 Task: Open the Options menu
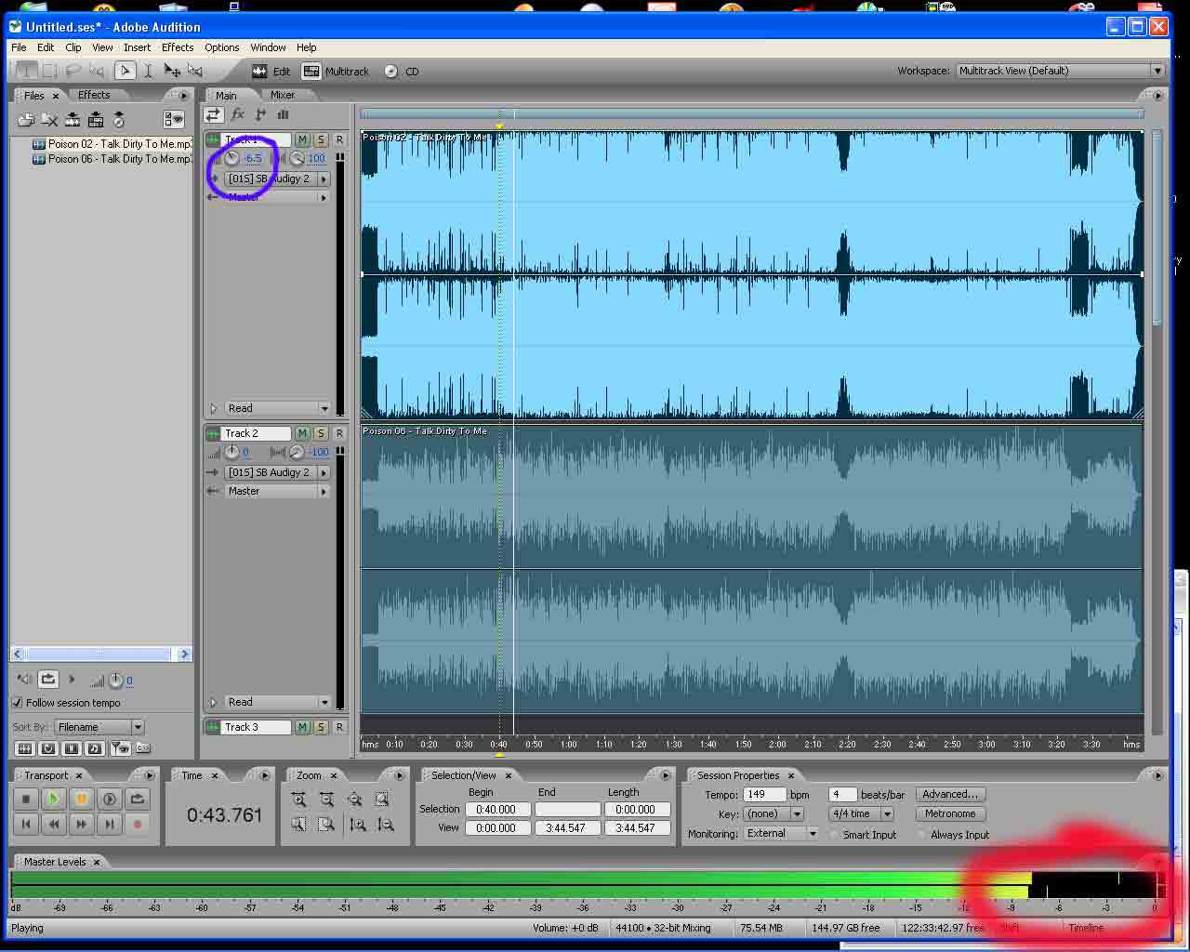click(222, 47)
